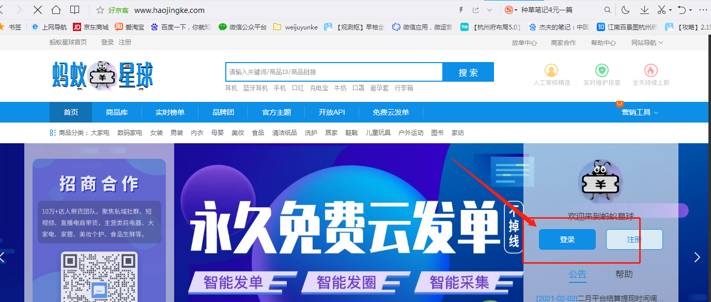Click 口红 hot search keyword

coord(298,88)
